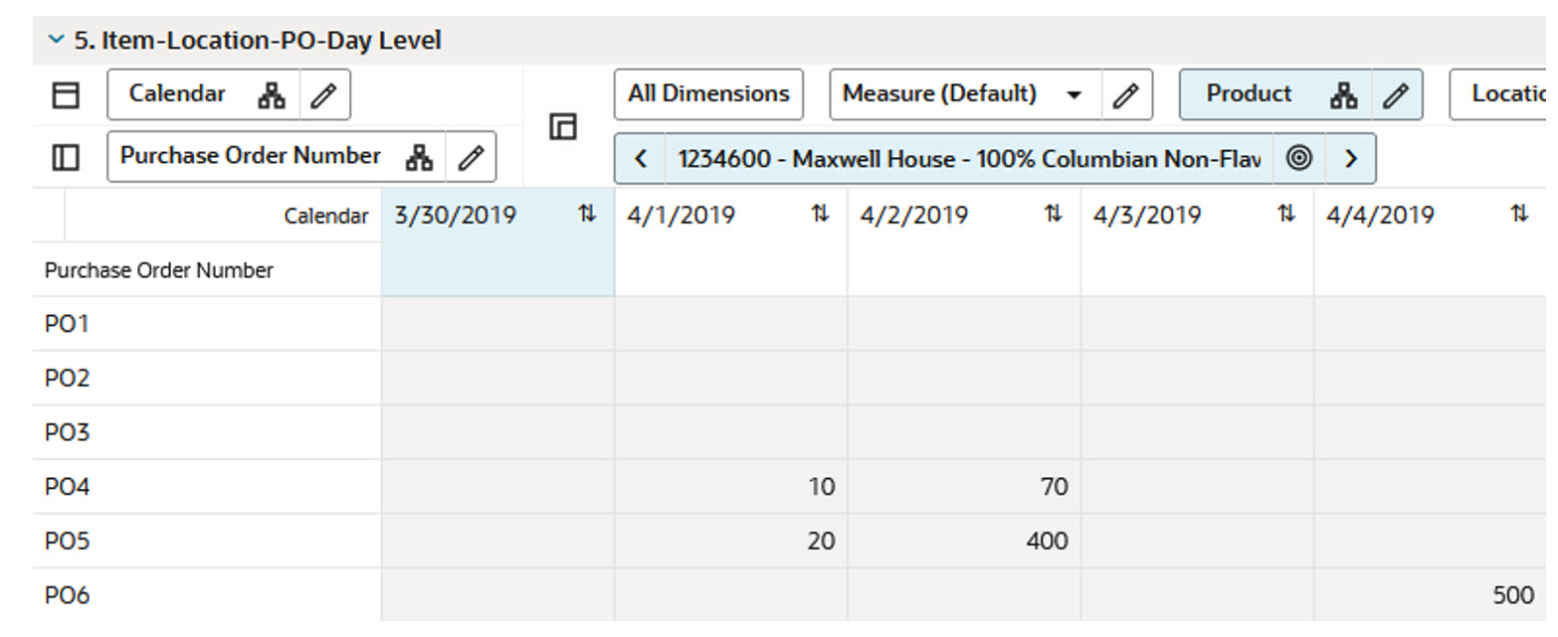The image size is (1558, 637).
Task: Select the All Dimensions tab
Action: (707, 94)
